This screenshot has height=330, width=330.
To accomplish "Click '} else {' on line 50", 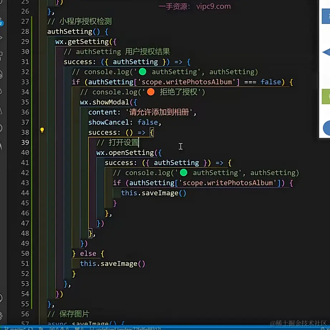I will coord(88,254).
